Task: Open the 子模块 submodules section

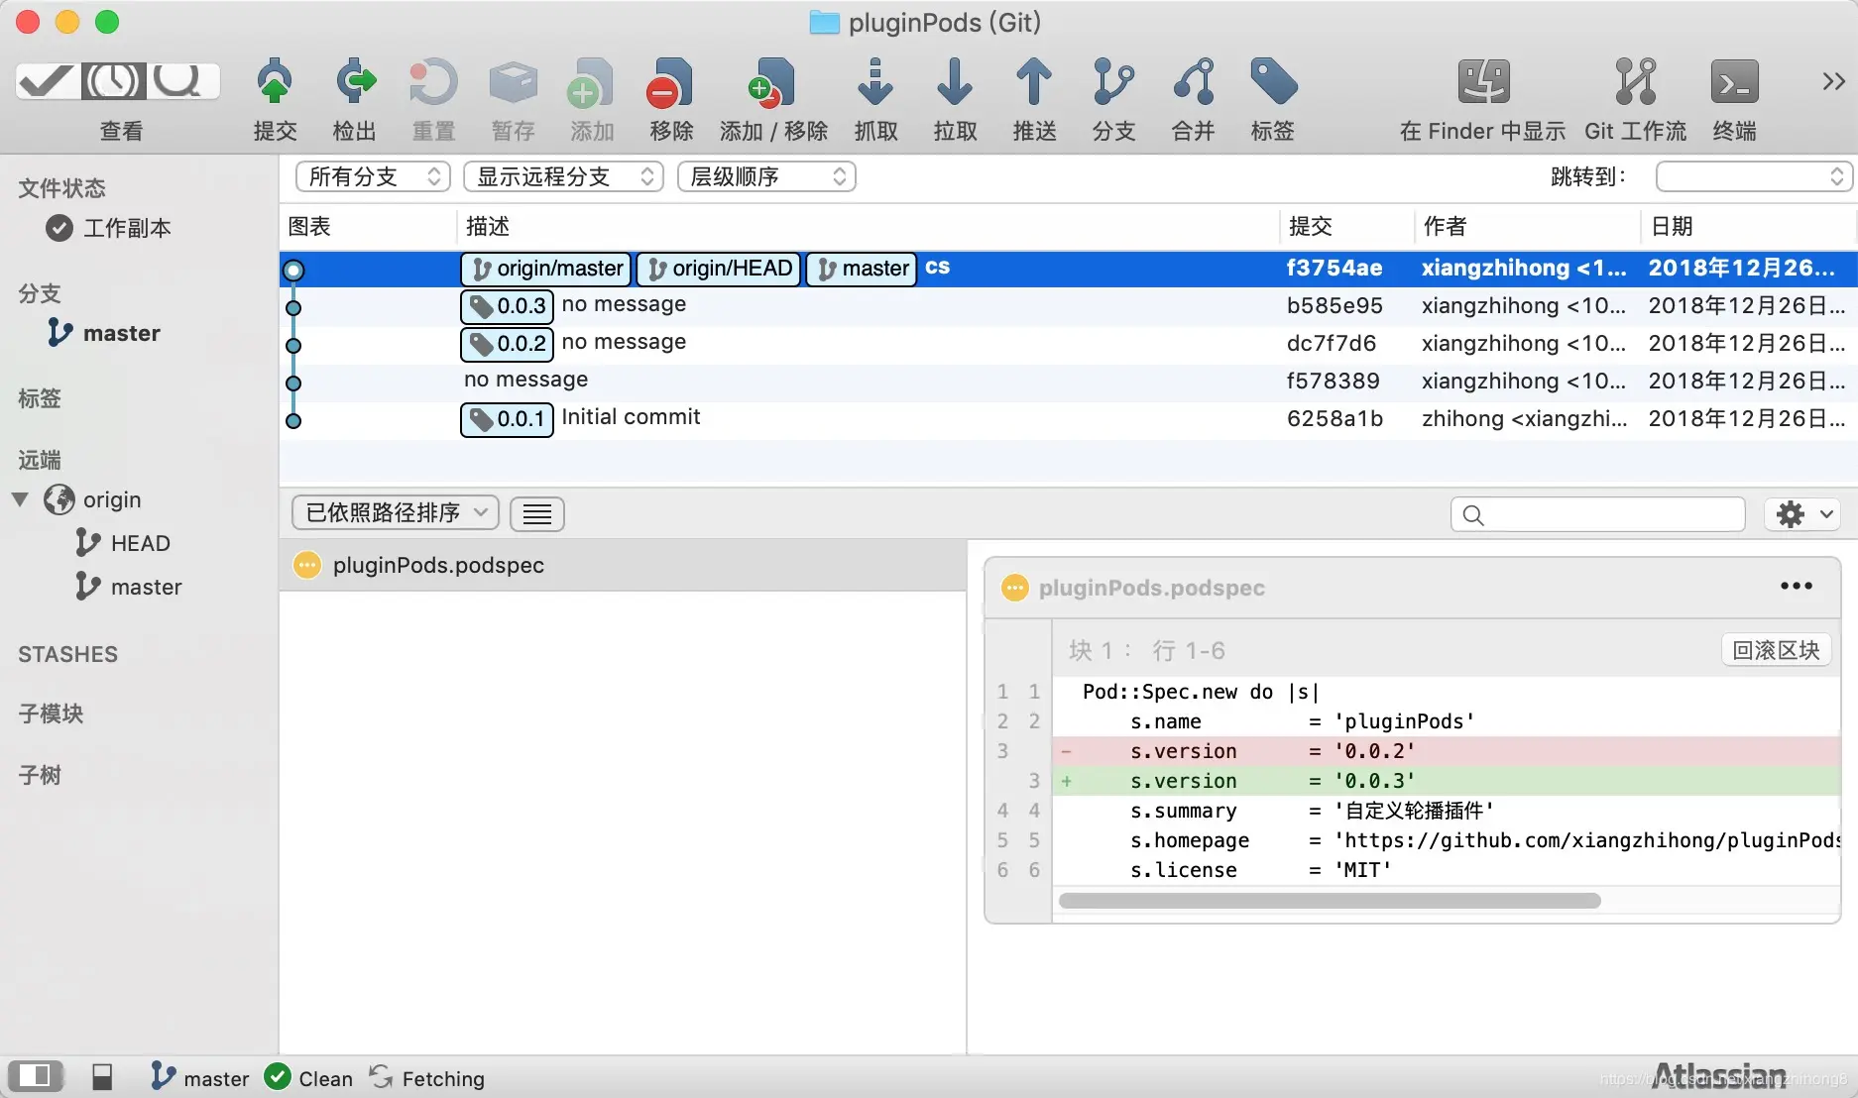Action: click(51, 714)
